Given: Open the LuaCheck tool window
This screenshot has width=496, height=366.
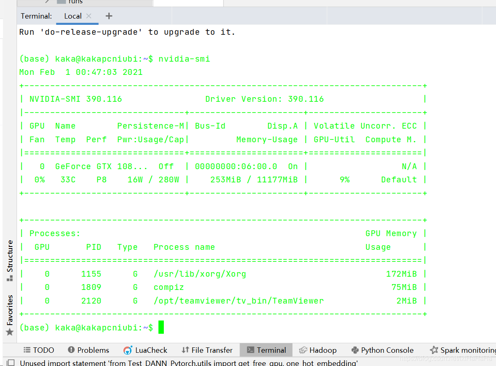Looking at the screenshot, I should click(x=145, y=350).
